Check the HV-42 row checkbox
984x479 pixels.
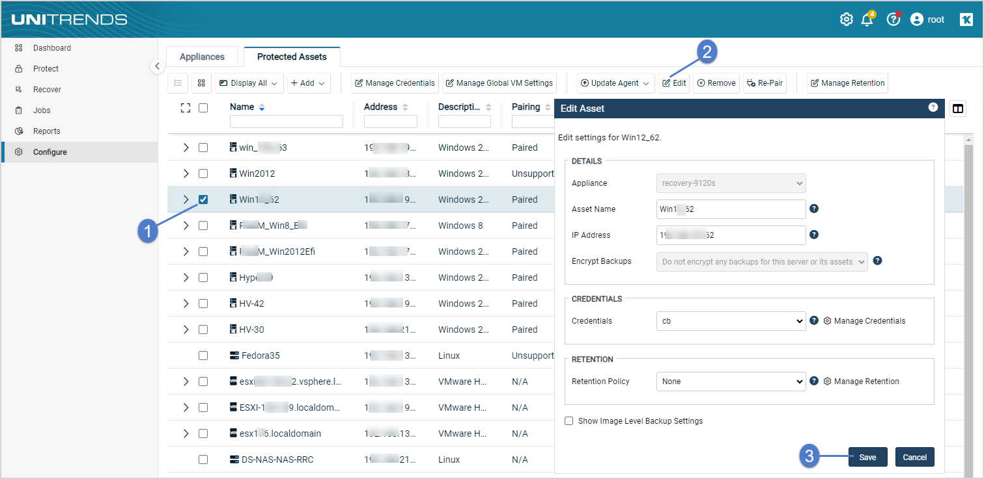203,304
